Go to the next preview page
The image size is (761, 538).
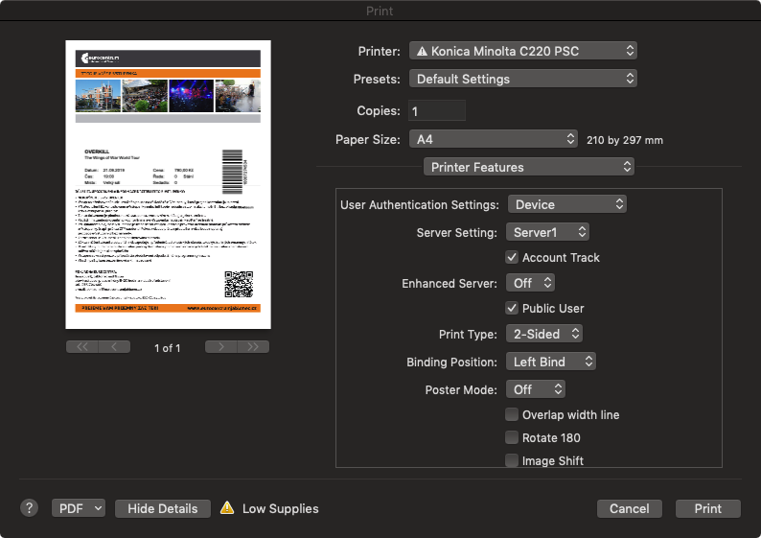[x=221, y=347]
